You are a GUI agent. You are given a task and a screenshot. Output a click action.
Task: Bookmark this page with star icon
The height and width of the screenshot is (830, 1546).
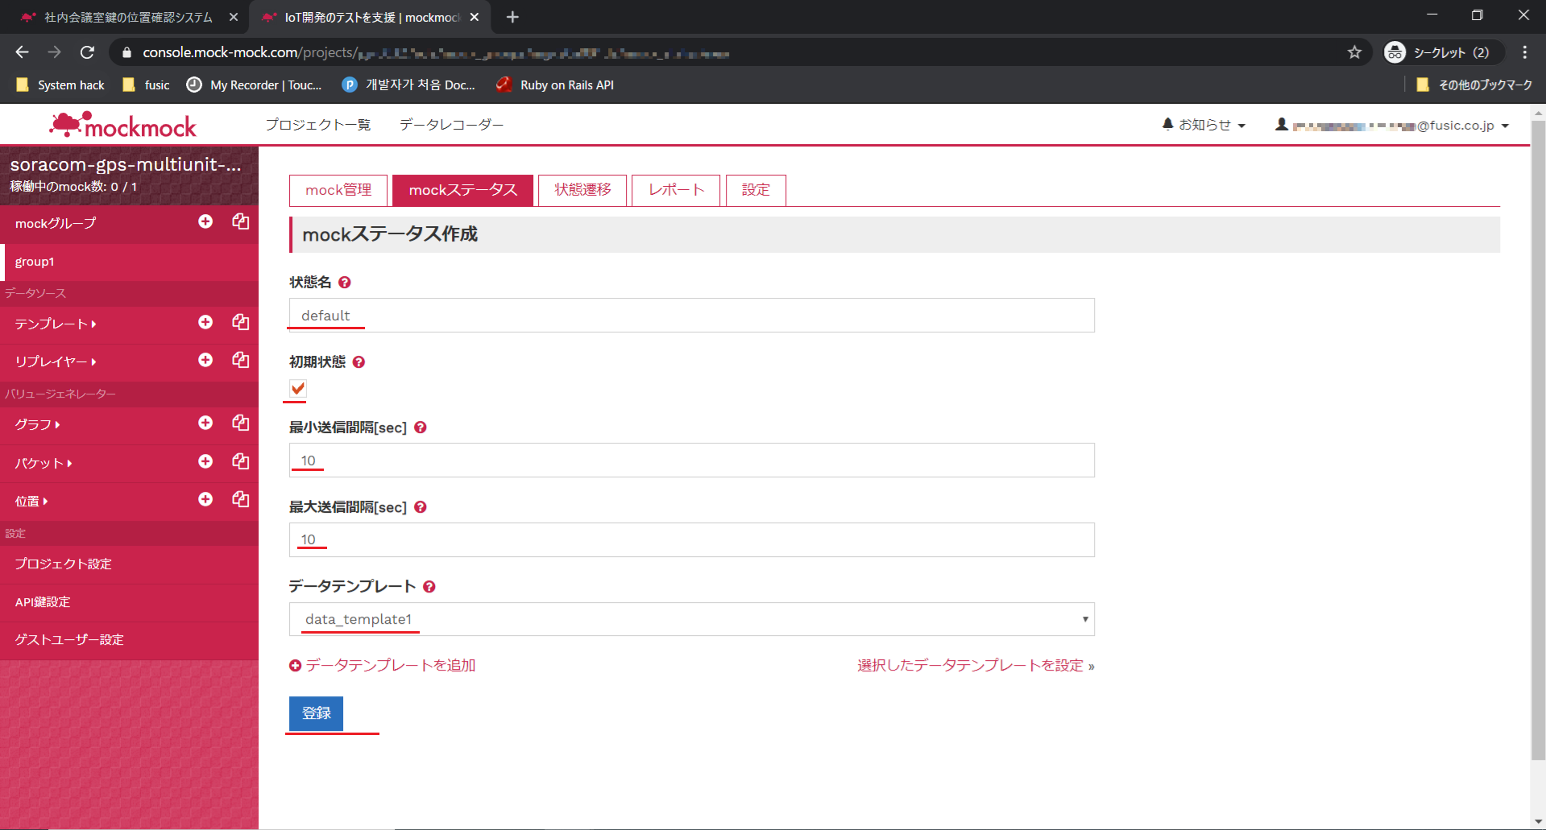point(1354,52)
